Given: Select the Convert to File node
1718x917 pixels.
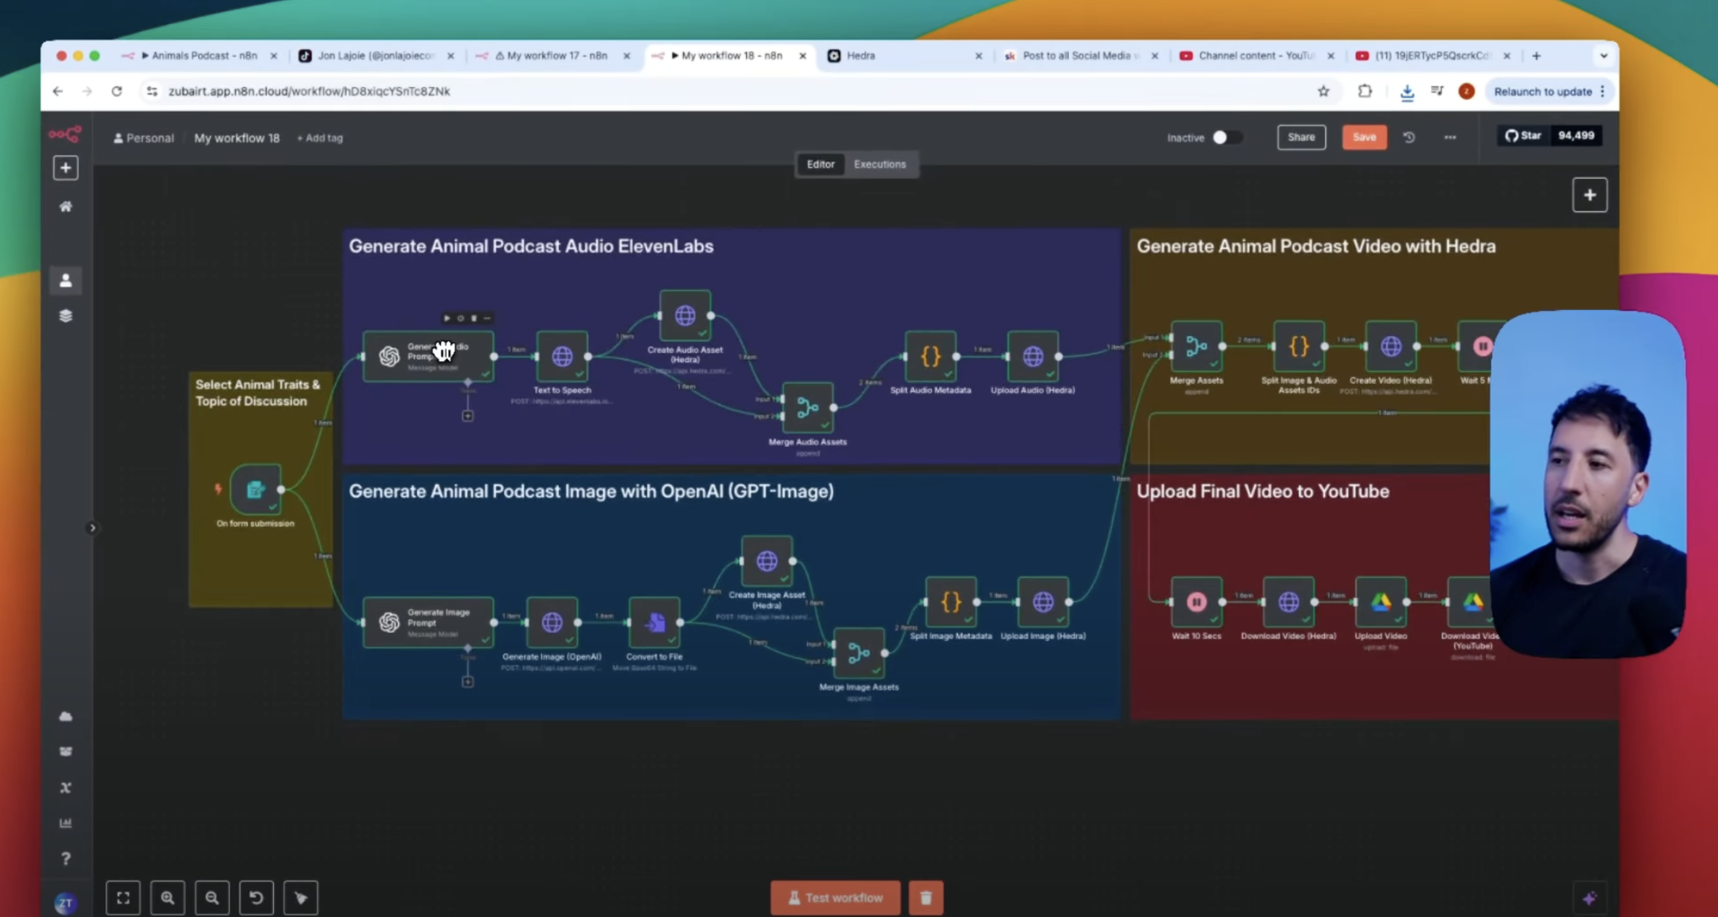Looking at the screenshot, I should click(x=654, y=622).
